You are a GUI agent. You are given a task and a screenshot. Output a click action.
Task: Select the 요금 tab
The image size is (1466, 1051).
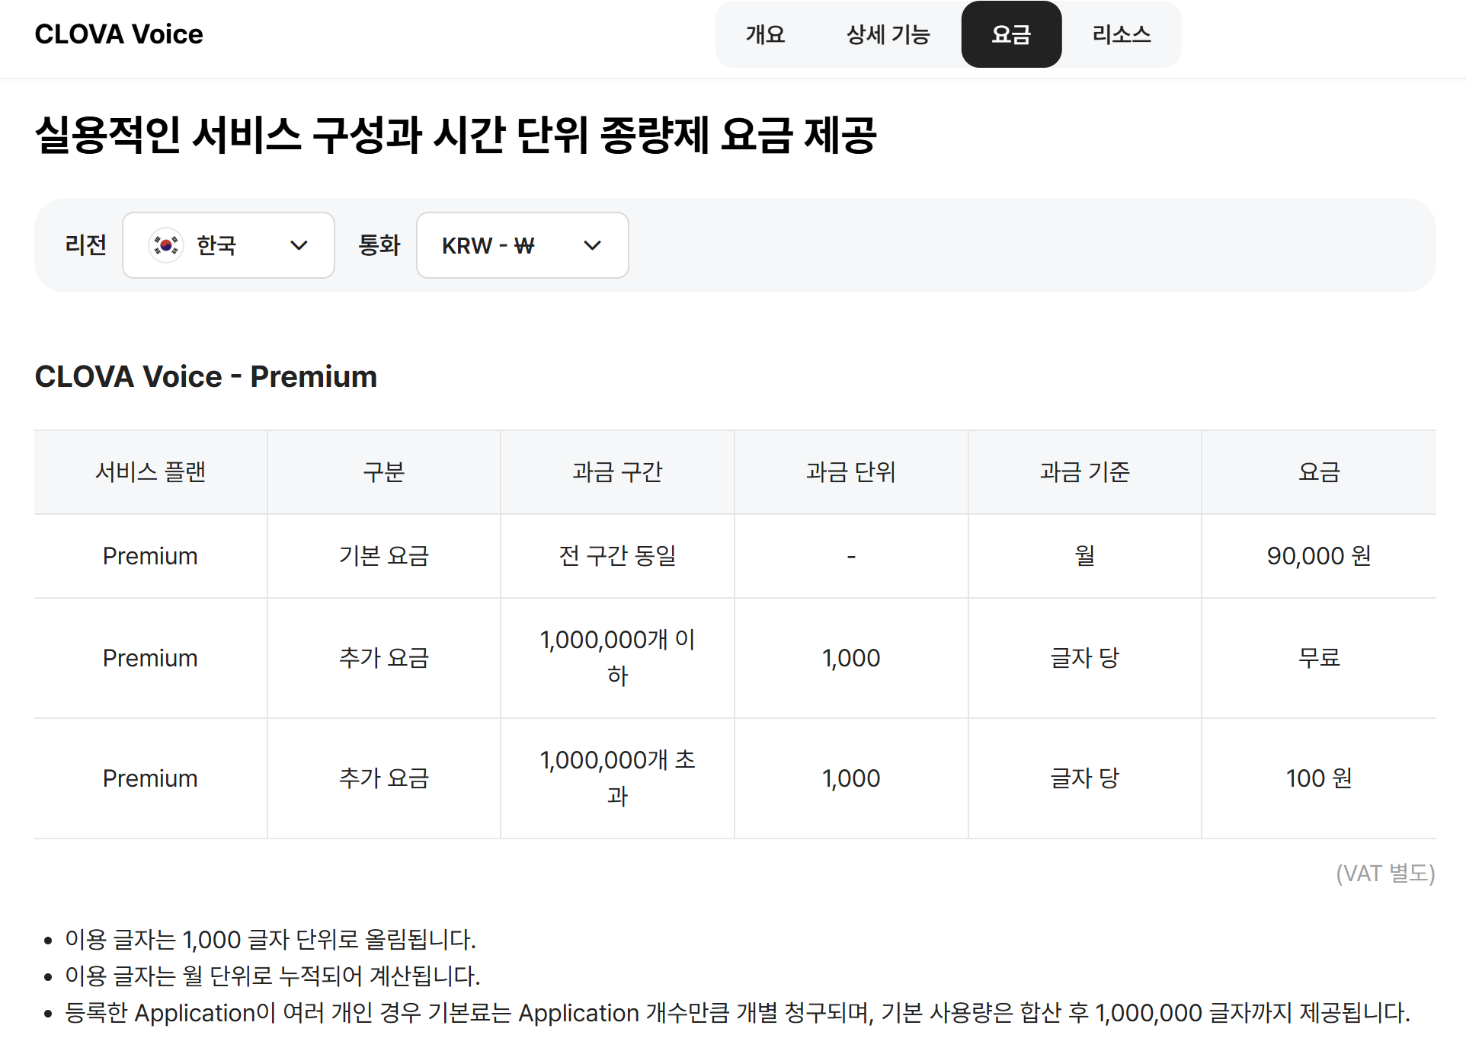tap(1011, 34)
